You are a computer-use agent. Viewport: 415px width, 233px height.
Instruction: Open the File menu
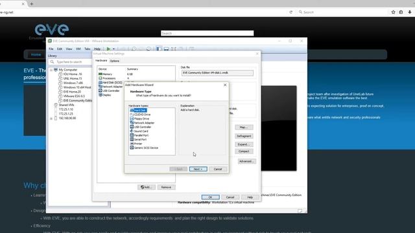click(51, 49)
